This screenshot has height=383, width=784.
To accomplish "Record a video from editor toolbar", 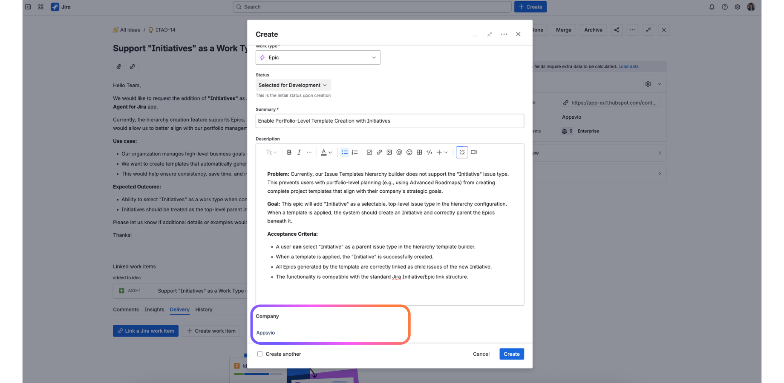I will pos(474,152).
